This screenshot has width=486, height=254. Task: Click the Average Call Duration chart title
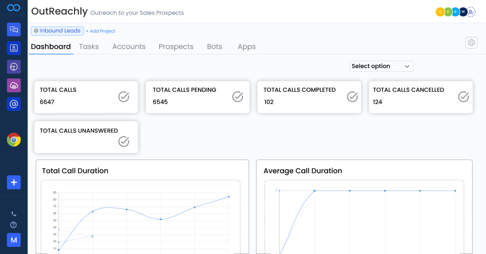point(303,171)
